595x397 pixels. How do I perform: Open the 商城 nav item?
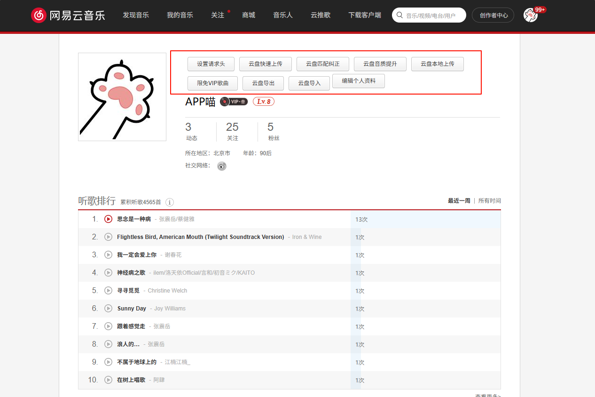[x=249, y=15]
